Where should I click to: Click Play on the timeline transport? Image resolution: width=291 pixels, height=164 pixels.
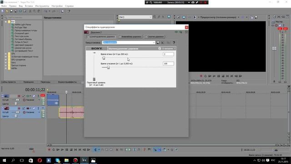coord(62,150)
